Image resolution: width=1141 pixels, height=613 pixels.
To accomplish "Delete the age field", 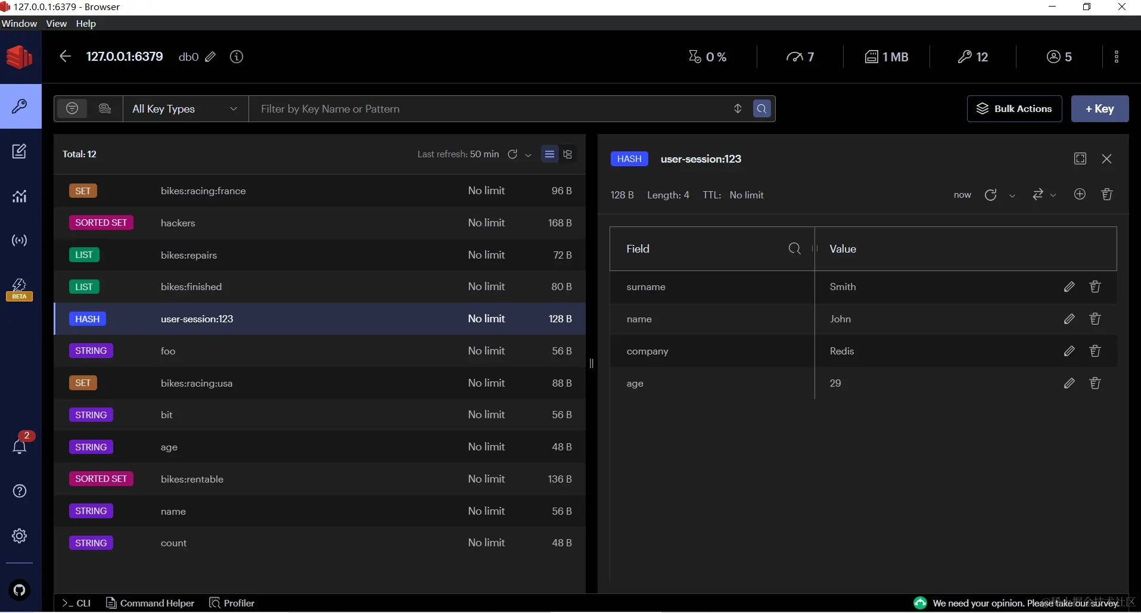I will [x=1095, y=383].
